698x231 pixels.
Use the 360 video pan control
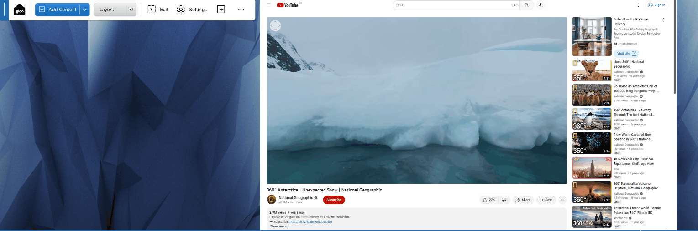[275, 26]
